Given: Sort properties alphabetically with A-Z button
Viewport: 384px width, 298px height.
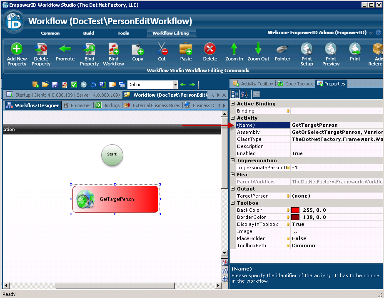Looking at the screenshot, I should 244,94.
